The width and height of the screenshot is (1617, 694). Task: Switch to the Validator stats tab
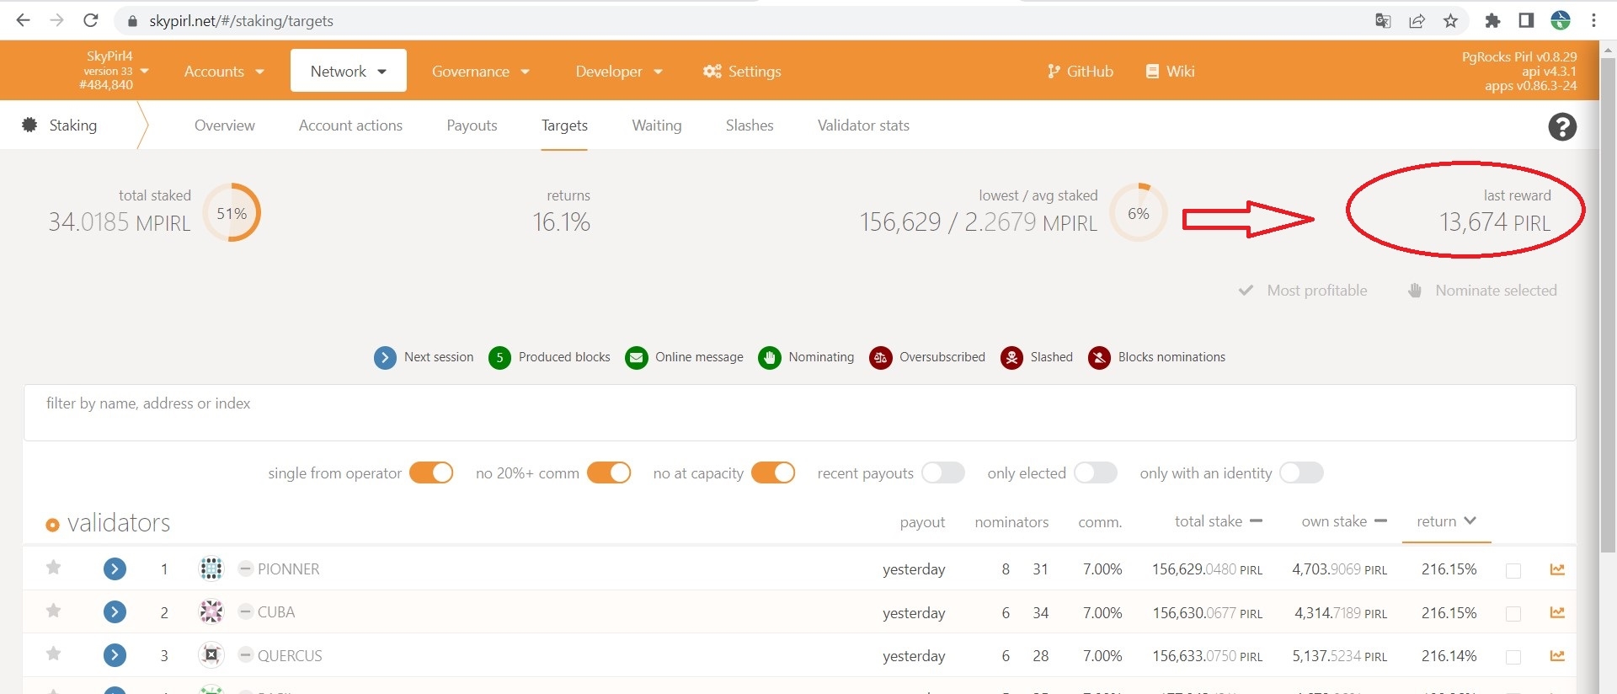tap(862, 125)
